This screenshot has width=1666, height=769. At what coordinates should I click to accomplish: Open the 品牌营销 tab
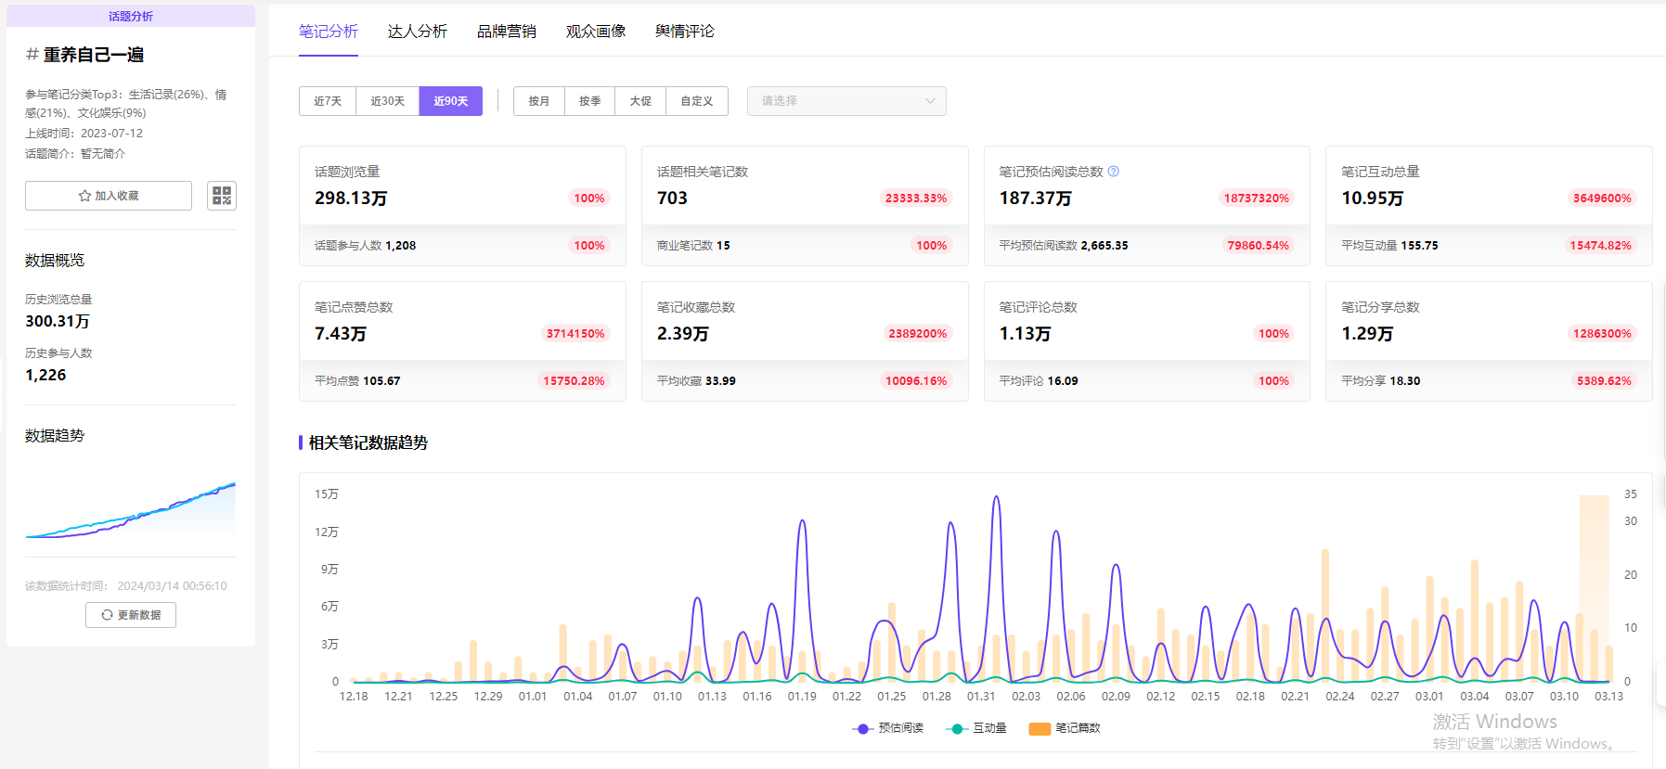[507, 32]
